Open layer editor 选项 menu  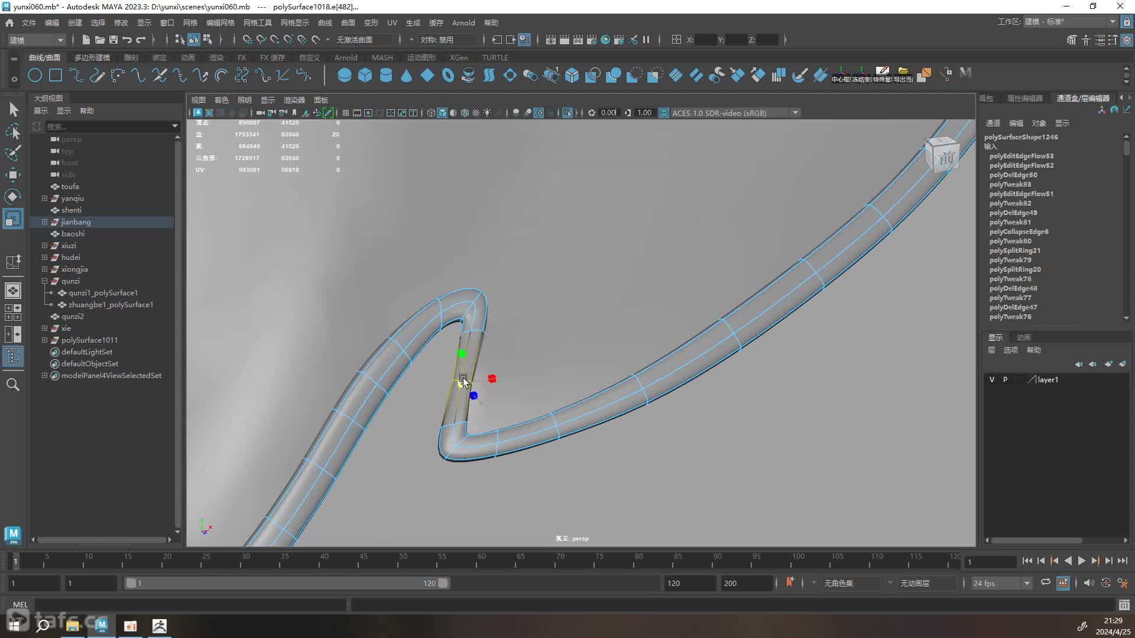[x=1011, y=350]
